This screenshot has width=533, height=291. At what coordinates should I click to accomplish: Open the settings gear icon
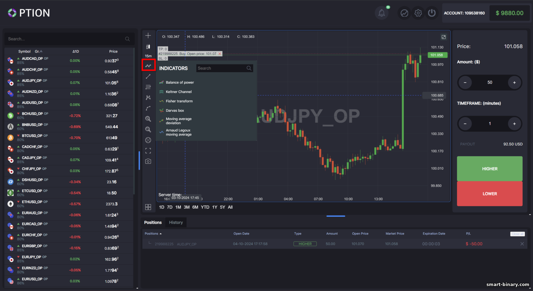pyautogui.click(x=418, y=13)
